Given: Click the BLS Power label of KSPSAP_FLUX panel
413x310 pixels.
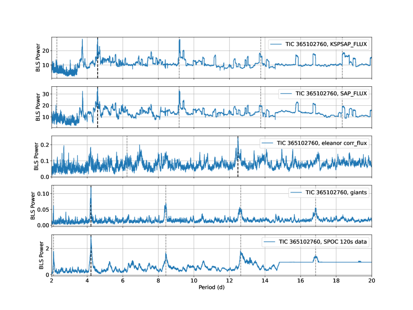Looking at the screenshot, I should (38, 57).
